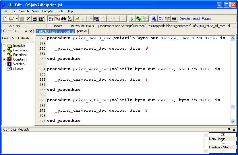Select Aliases in the code explorer
Viewport: 238px width, 155px height.
[x=18, y=69]
